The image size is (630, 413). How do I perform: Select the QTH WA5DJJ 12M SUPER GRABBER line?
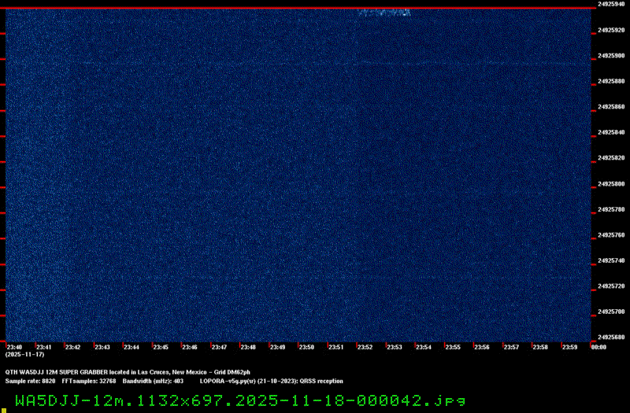coord(128,372)
